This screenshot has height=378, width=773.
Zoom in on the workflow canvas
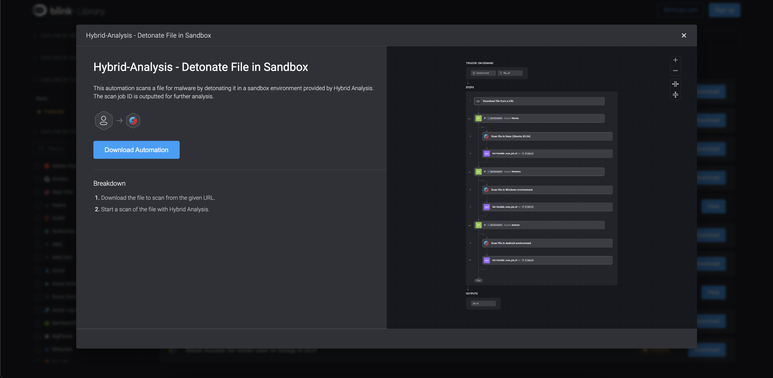click(x=675, y=60)
